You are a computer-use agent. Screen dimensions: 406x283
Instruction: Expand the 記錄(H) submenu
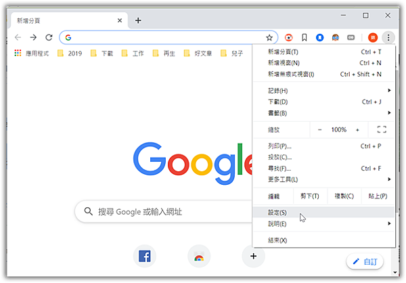click(324, 91)
